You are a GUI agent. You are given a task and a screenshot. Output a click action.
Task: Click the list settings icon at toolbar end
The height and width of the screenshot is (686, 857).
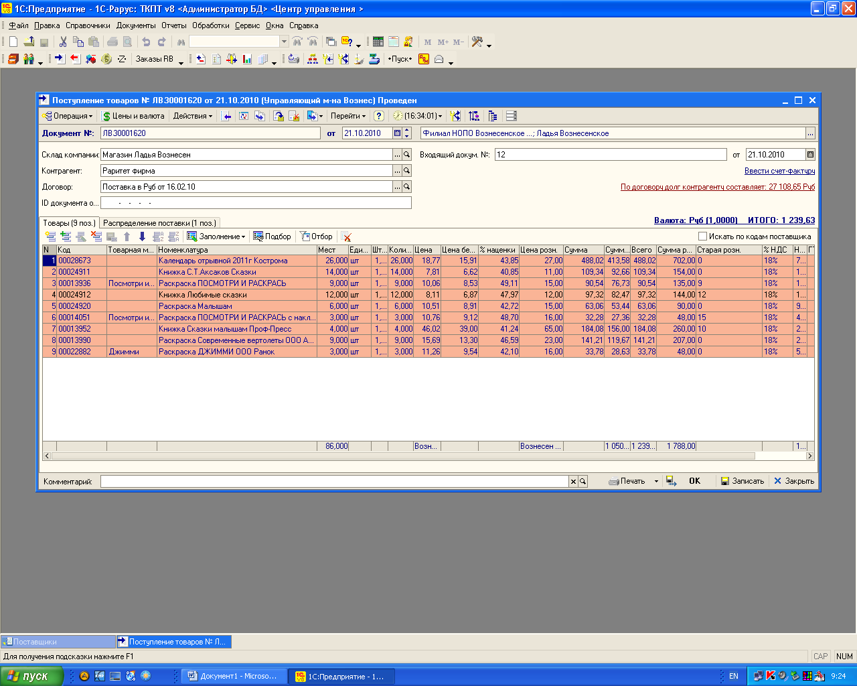coord(511,116)
